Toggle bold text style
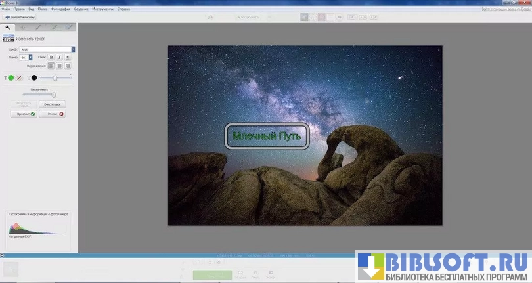Screen dimensions: 532x283 (51, 58)
